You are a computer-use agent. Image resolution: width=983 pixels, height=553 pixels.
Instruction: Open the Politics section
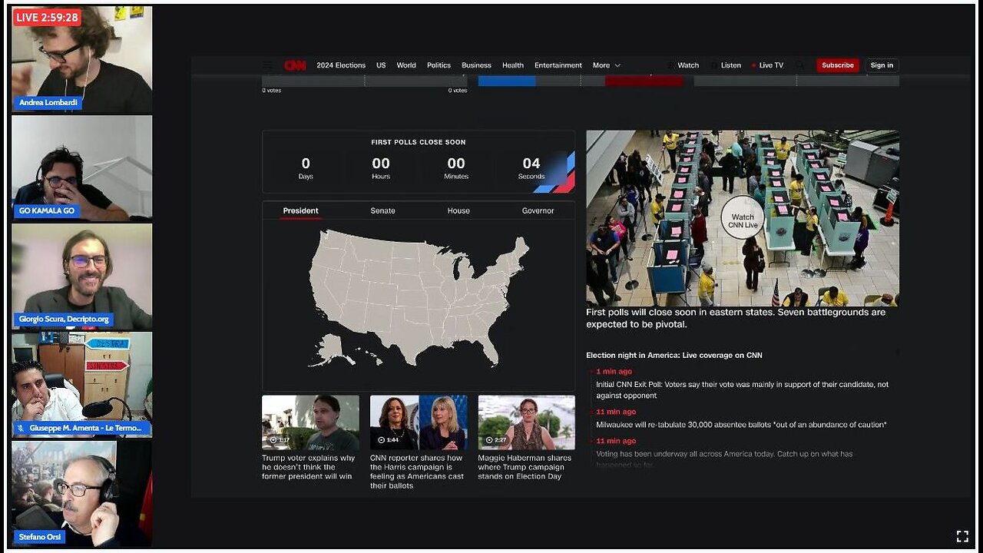pos(439,65)
